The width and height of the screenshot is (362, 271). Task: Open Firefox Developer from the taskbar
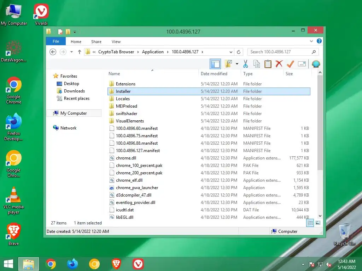coord(72,264)
